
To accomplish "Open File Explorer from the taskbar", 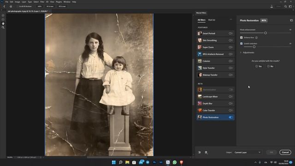I will click(x=127, y=162).
